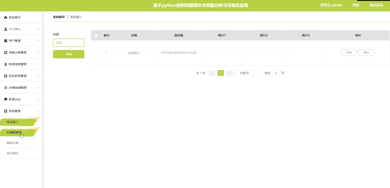Toggle the select-all checkbox in table header
This screenshot has height=188, width=390.
(96, 35)
